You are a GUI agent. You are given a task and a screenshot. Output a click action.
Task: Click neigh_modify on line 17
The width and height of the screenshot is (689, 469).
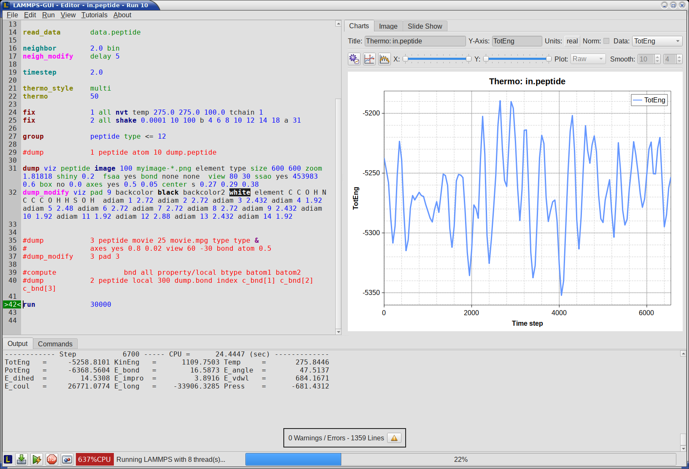(48, 56)
